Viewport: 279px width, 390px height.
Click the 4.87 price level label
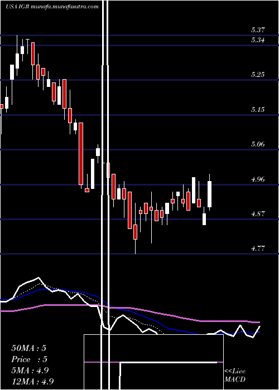258,213
